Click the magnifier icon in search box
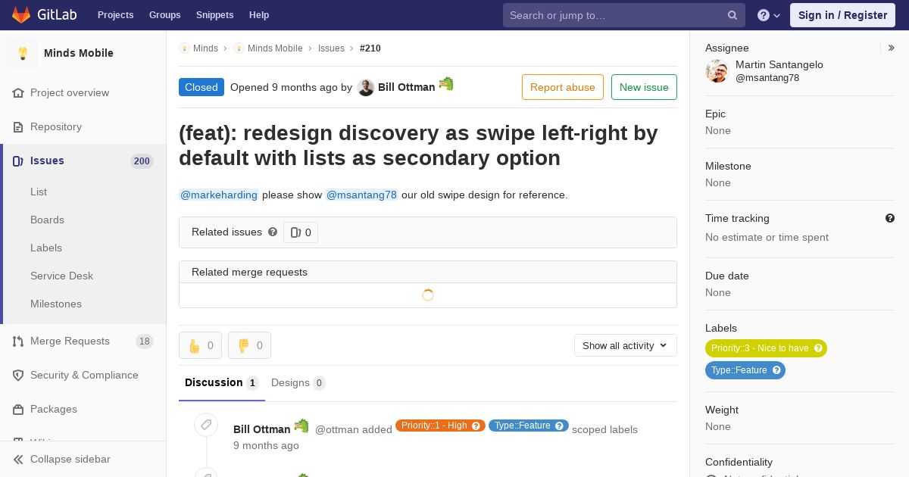Viewport: 909px width, 477px height. click(x=733, y=15)
